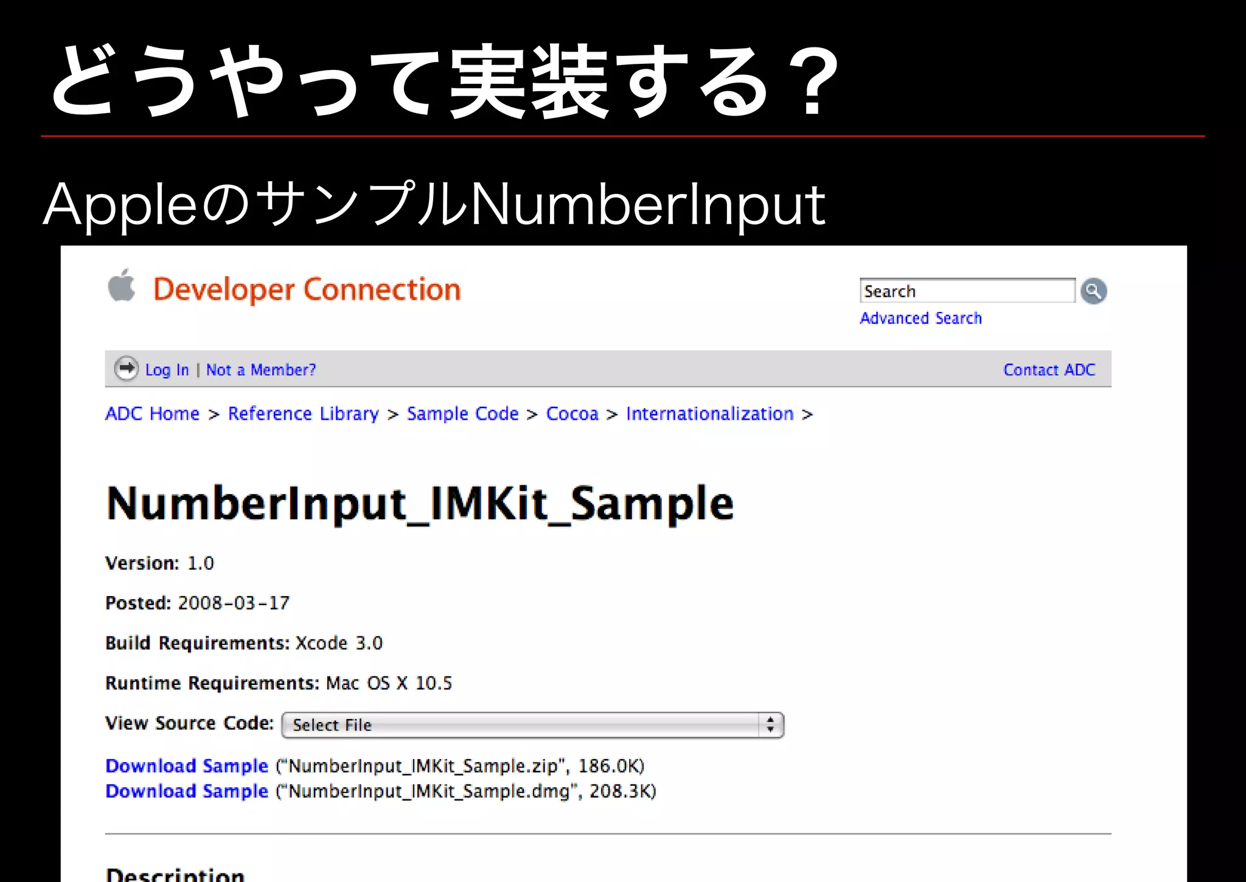Click the magnifying glass search button
This screenshot has height=882, width=1246.
coord(1093,291)
